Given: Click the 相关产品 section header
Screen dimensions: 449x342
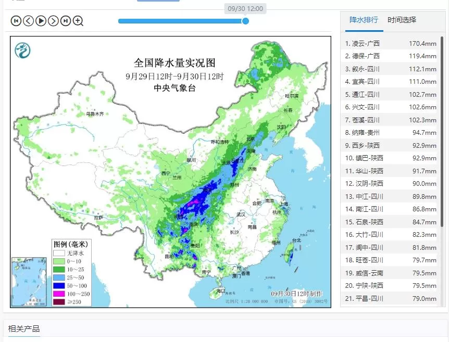Looking at the screenshot, I should coord(24,328).
